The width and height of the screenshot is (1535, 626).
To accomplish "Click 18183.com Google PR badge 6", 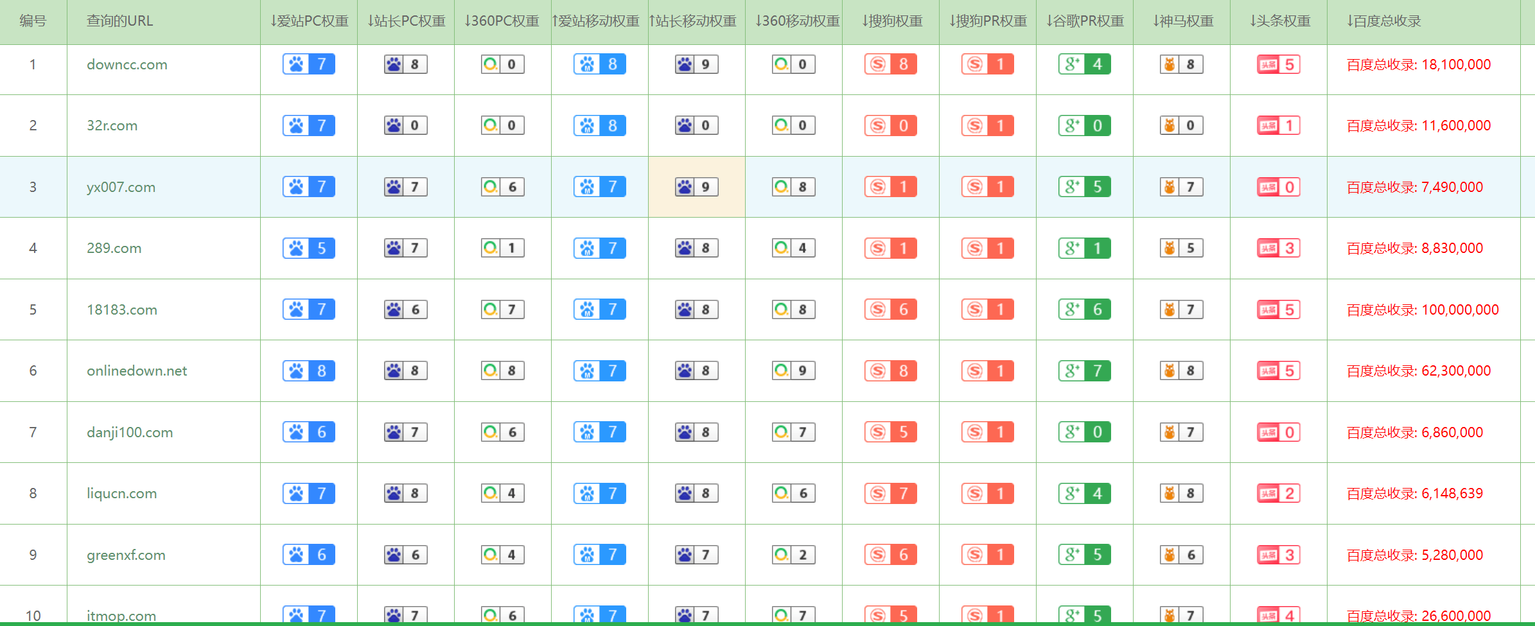I will click(1085, 309).
